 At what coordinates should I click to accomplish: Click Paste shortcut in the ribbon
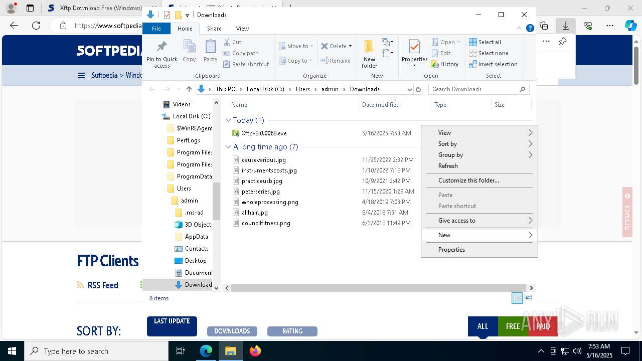(246, 64)
